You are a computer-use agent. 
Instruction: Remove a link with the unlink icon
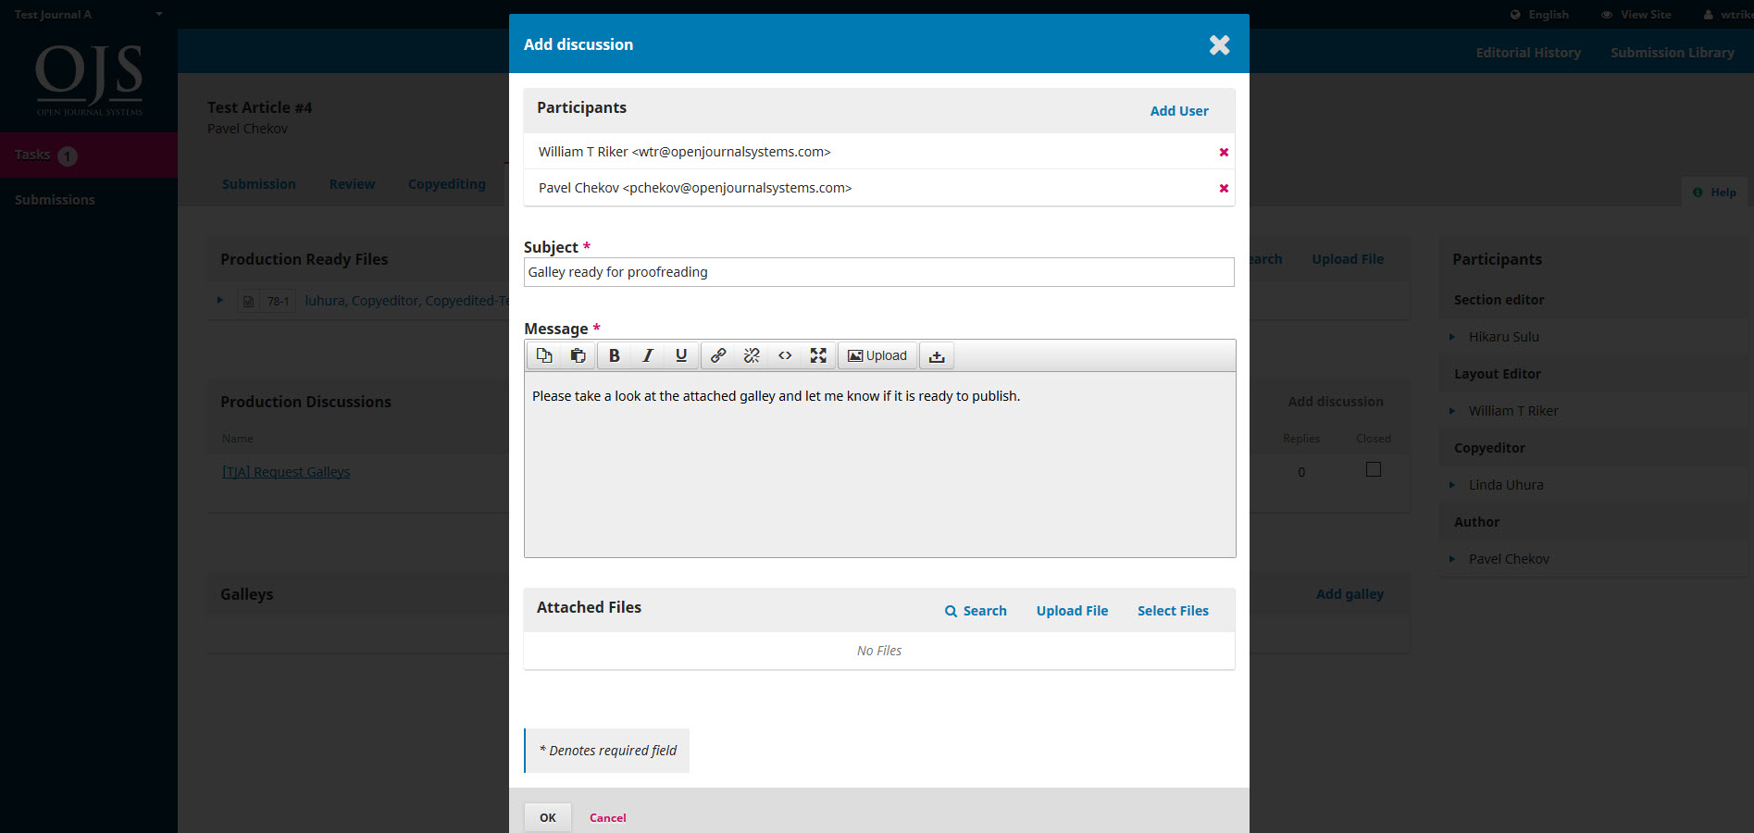pyautogui.click(x=751, y=355)
